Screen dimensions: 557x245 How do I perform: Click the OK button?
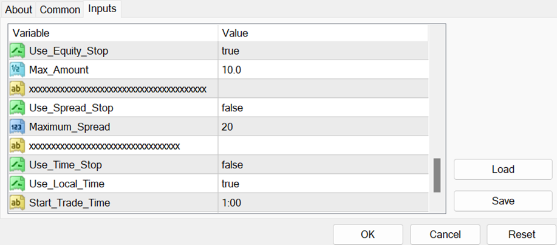click(367, 234)
